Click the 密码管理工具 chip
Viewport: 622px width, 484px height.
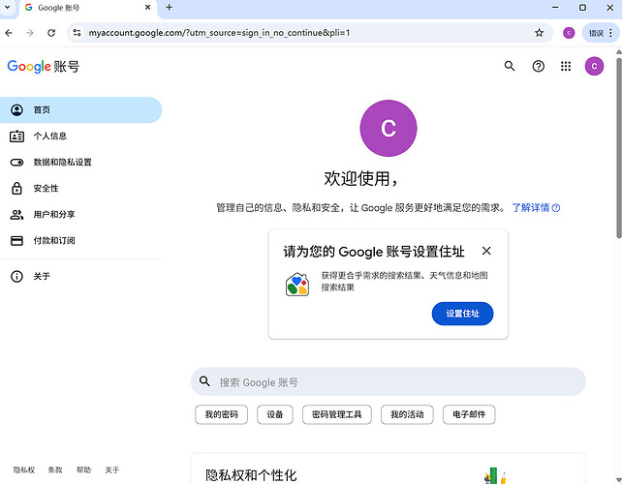coord(336,414)
